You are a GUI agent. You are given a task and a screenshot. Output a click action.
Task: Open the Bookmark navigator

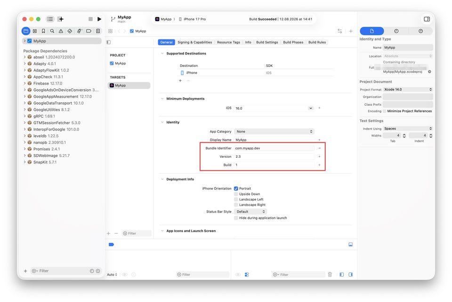tap(43, 31)
